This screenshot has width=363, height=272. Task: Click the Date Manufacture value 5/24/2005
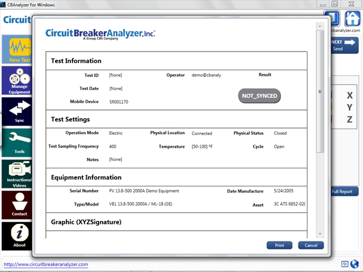point(284,191)
